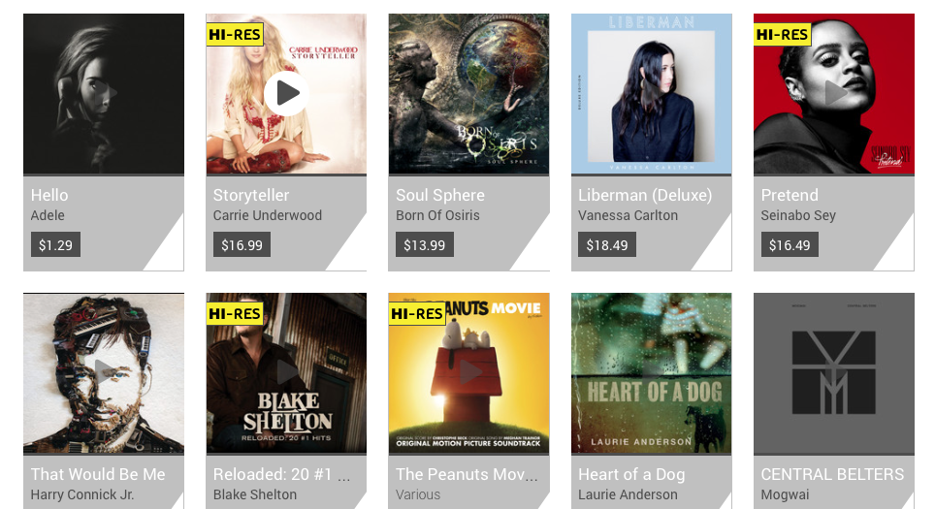Buy Pretend for $16.49

(789, 245)
